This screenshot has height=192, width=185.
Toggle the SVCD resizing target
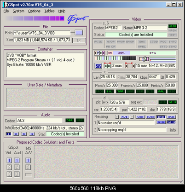click(x=150, y=117)
